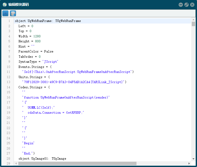197x167 pixels.
Task: Click line 1 'object UgWebRunFrame: TUgWebRunFrame'
Action: coord(48,21)
